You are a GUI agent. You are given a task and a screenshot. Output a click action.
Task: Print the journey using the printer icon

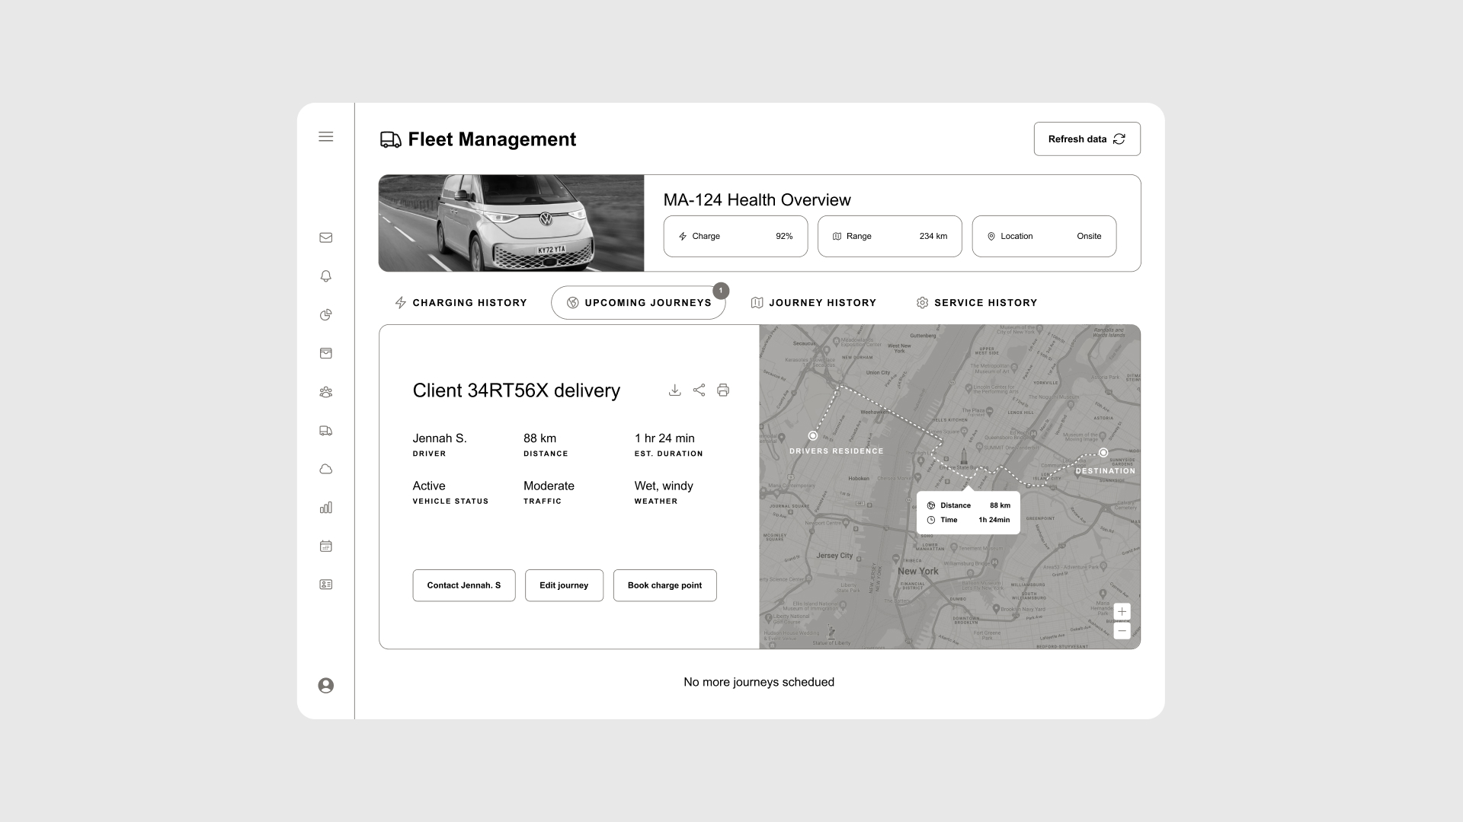(723, 390)
